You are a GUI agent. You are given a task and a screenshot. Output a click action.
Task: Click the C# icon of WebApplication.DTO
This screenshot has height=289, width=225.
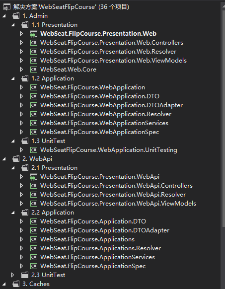pos(34,96)
